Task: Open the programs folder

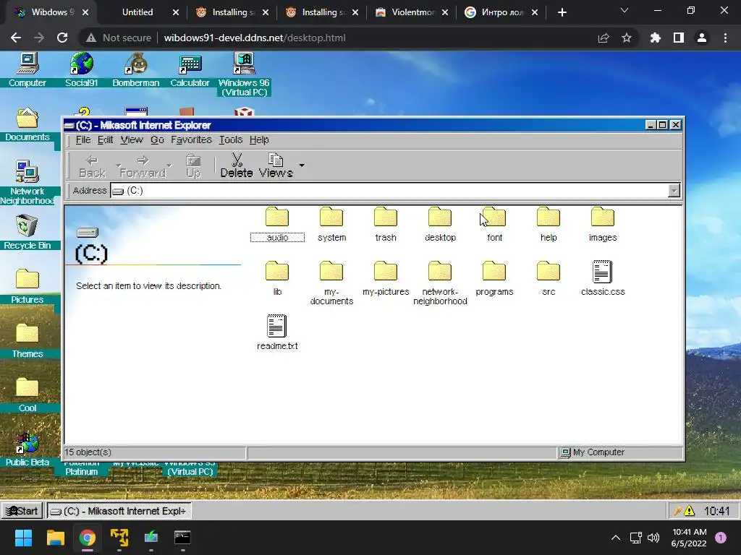Action: click(x=494, y=278)
